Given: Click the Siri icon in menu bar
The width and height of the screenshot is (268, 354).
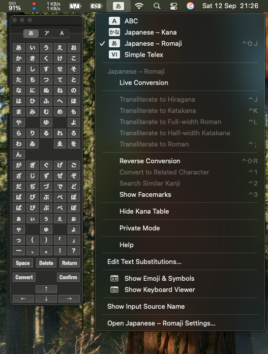Looking at the screenshot, I should click(190, 6).
